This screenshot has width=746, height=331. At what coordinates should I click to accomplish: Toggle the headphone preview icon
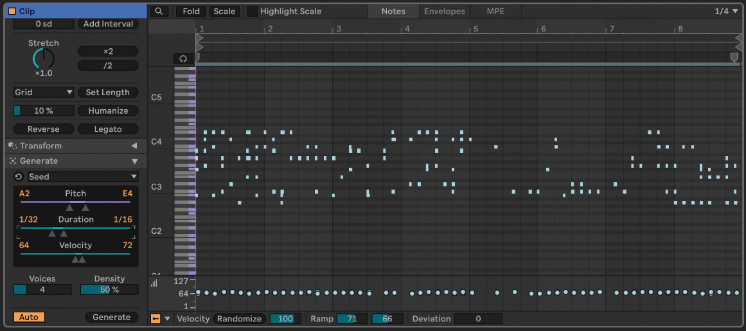pos(183,59)
